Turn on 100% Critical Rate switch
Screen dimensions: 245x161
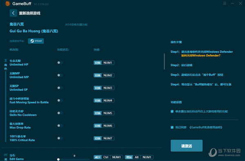[60, 138]
